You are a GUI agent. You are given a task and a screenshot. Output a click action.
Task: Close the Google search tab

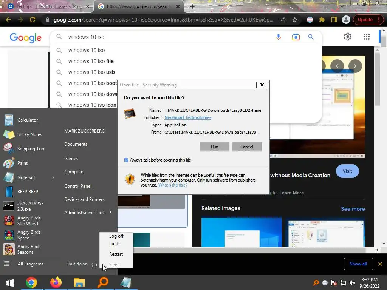tap(178, 6)
